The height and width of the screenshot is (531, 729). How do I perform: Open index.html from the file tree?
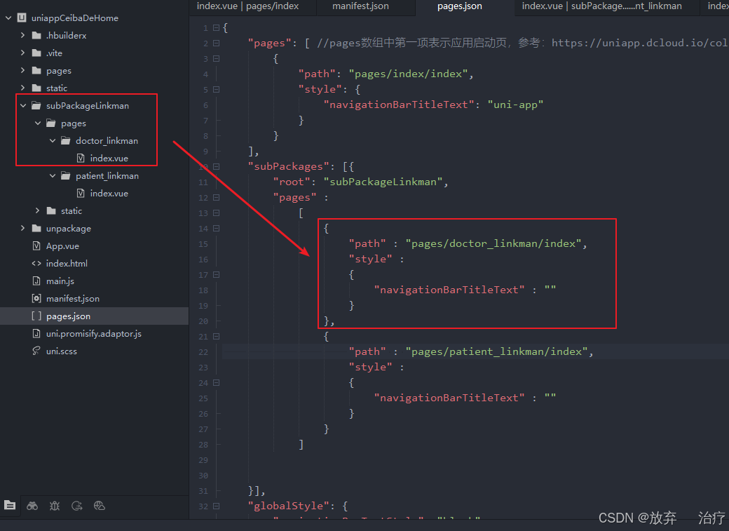point(67,264)
